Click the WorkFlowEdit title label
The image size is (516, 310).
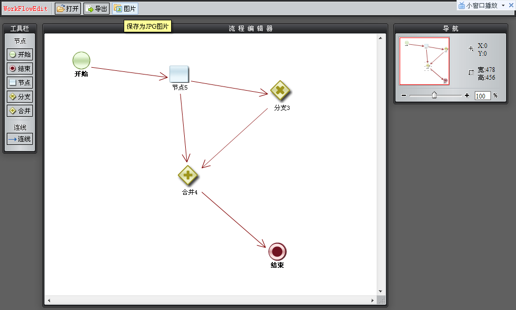(26, 9)
